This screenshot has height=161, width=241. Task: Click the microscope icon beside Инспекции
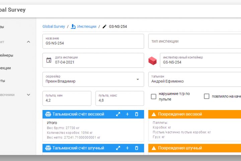tap(73, 26)
